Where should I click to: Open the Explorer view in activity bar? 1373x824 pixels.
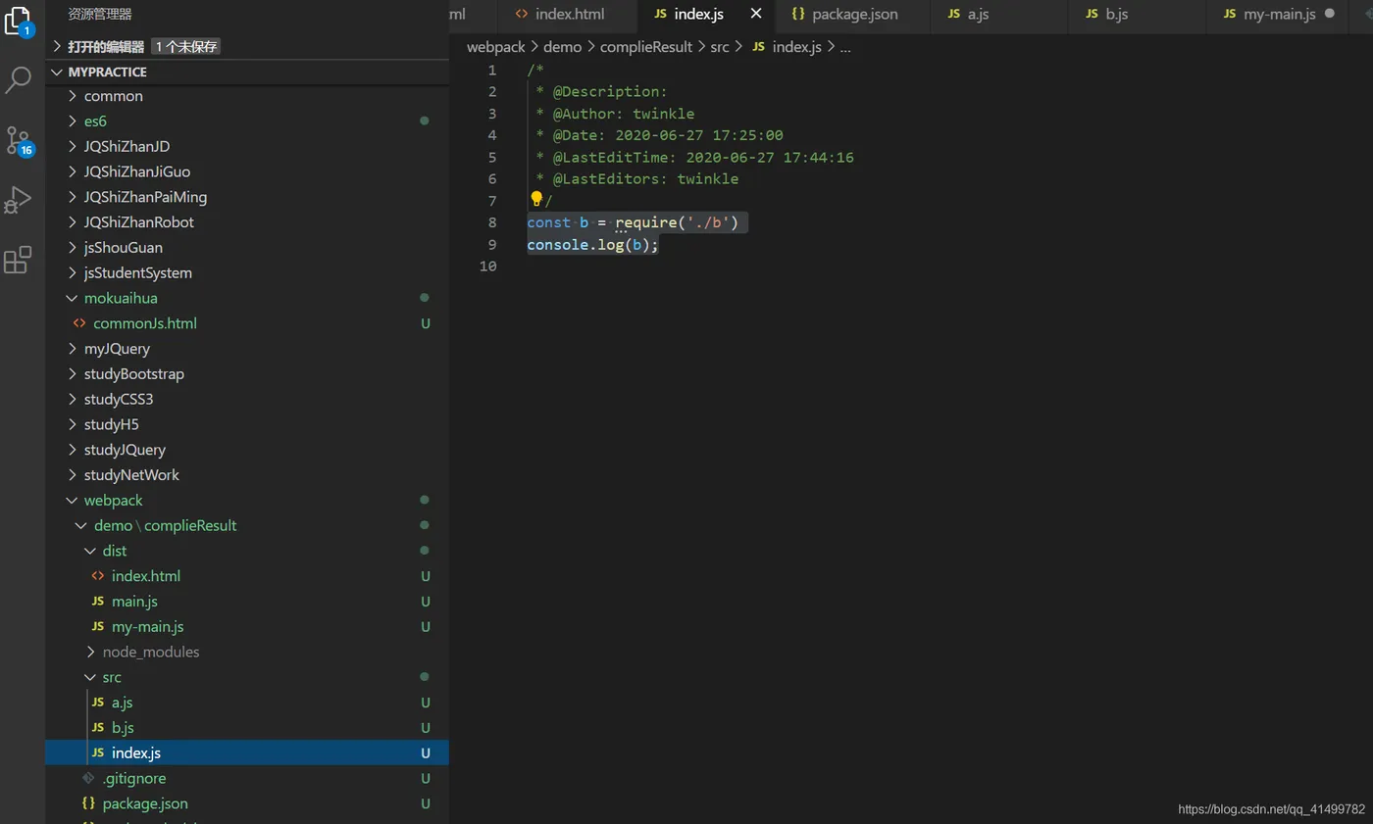(19, 22)
